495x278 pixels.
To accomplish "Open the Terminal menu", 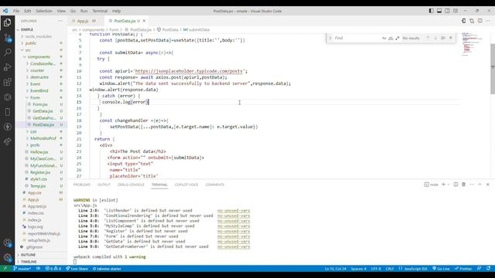I will tap(100, 11).
